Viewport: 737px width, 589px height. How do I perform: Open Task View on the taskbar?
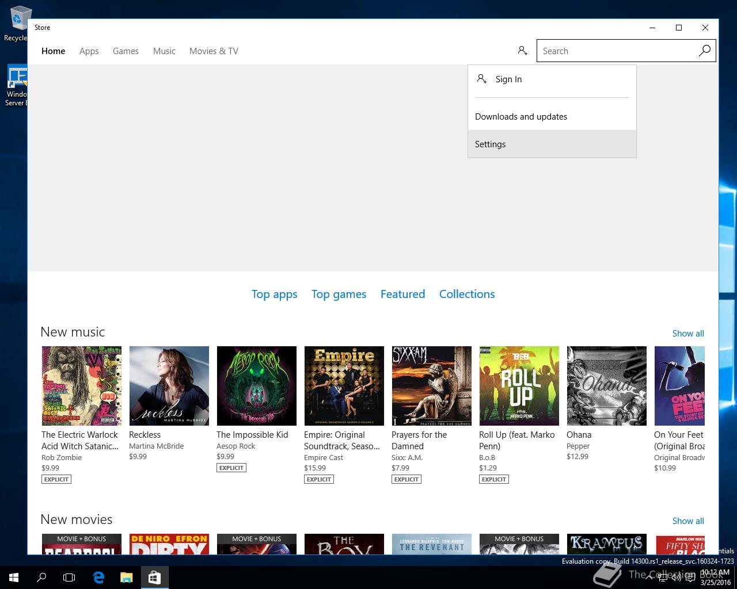pos(69,577)
